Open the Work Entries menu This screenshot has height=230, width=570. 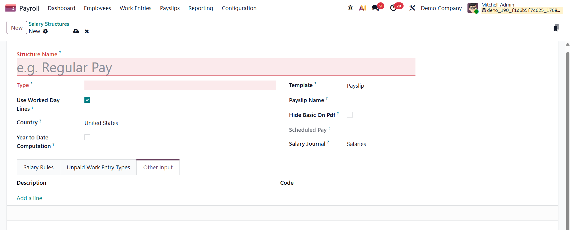[x=136, y=8]
